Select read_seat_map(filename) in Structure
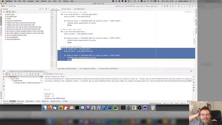The image size is (222, 125). tap(14, 21)
